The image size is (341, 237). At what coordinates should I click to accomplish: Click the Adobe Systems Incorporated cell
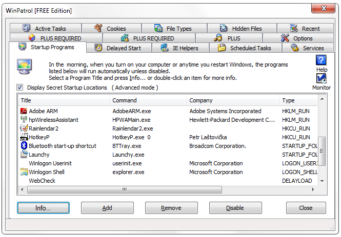tap(225, 111)
